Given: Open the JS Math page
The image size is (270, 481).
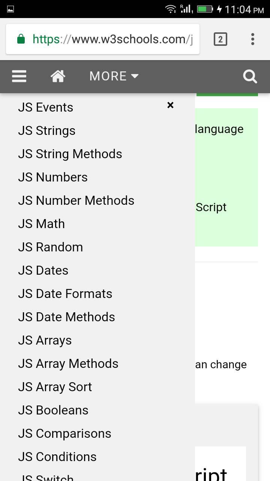Looking at the screenshot, I should [x=41, y=224].
